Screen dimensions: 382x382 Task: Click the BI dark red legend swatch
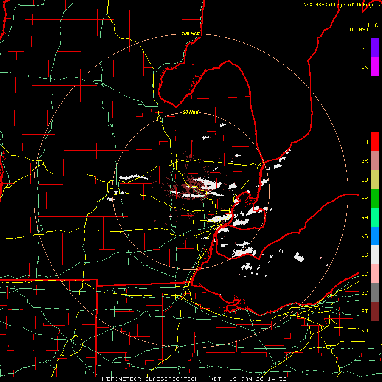point(375,312)
